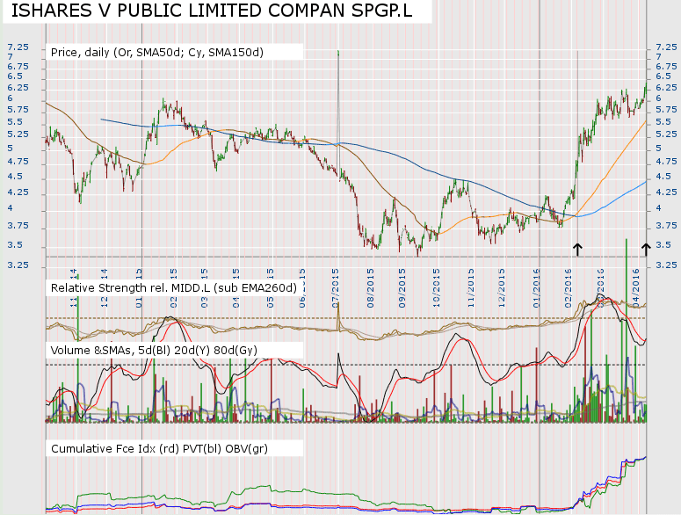The image size is (681, 515).
Task: Click the 08/2015 date label on the time axis
Action: pos(371,288)
